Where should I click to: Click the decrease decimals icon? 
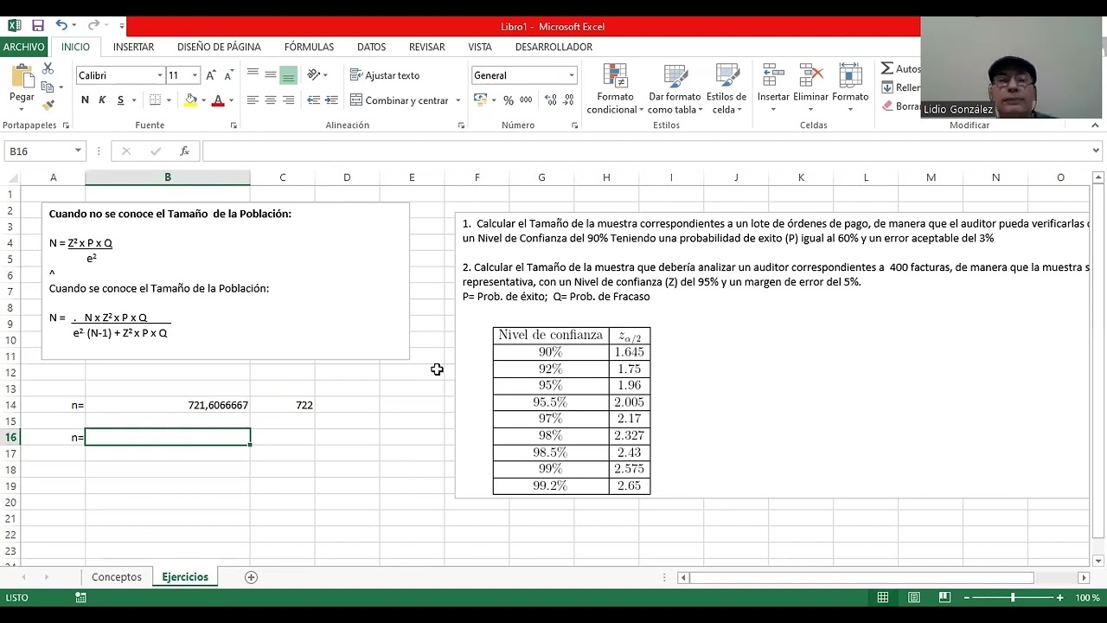(568, 100)
